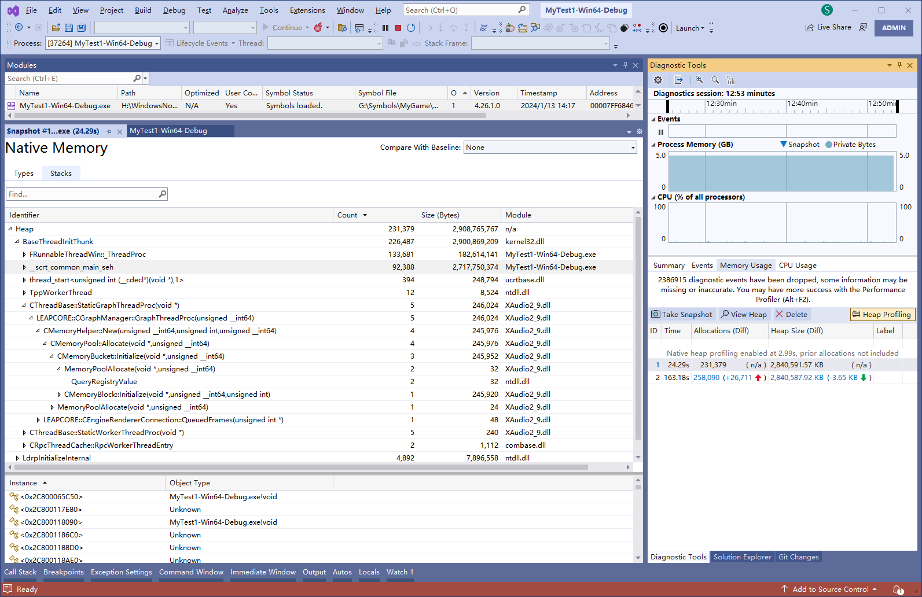Expand the LdrpInitializeInternal node
This screenshot has width=922, height=597.
tap(17, 458)
